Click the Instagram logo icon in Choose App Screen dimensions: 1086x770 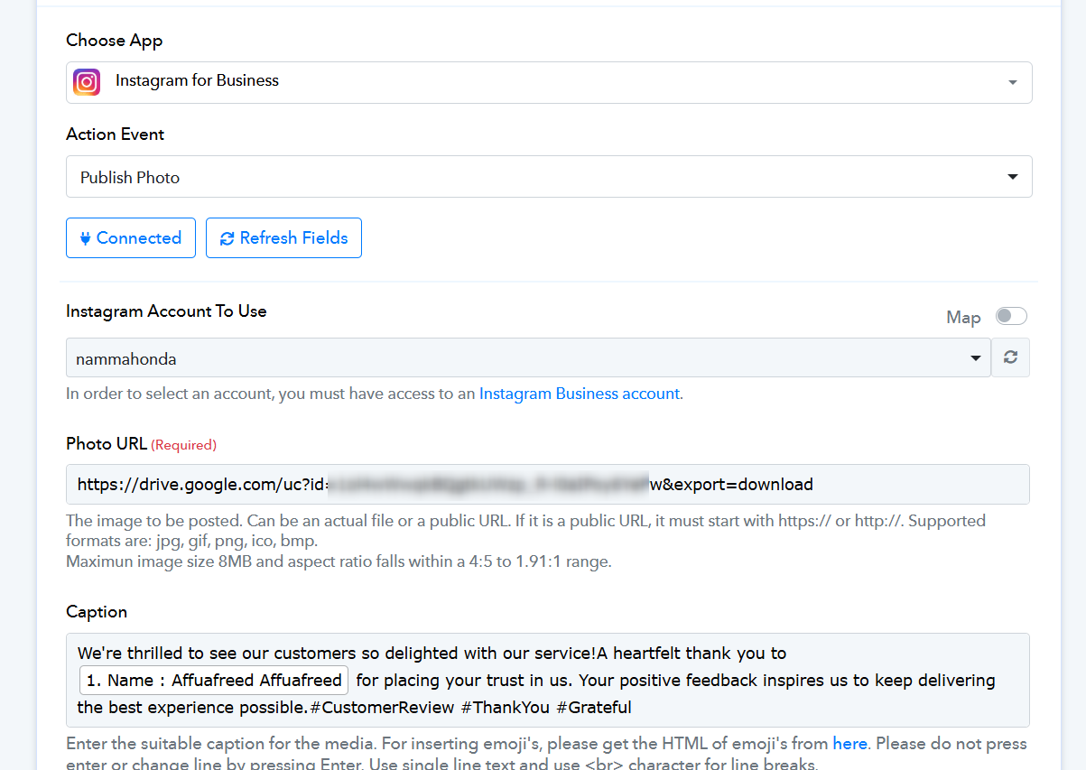coord(87,82)
